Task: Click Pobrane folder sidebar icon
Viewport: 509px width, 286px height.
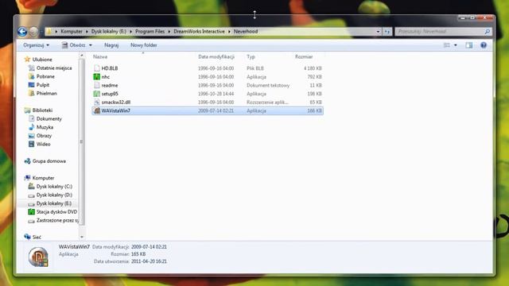Action: pyautogui.click(x=32, y=76)
